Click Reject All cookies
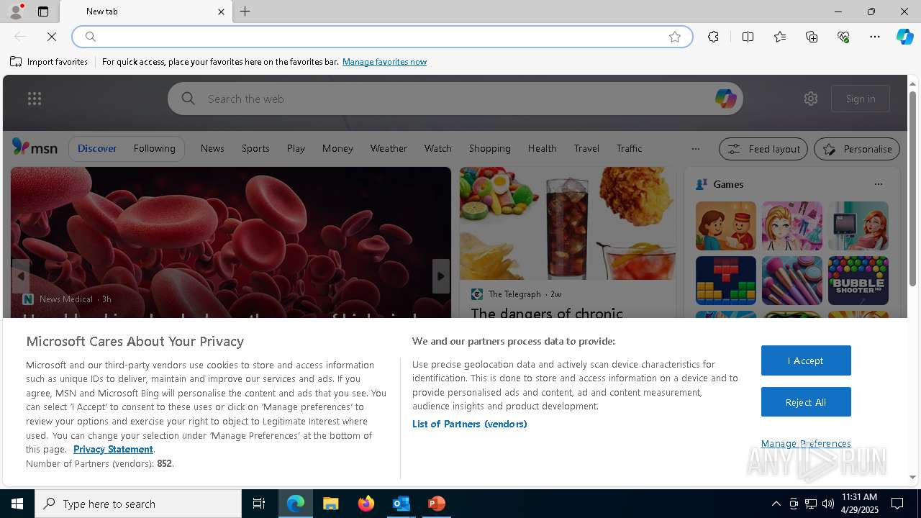The height and width of the screenshot is (518, 921). 806,402
